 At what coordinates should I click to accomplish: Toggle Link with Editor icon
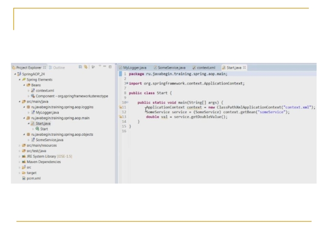86,67
